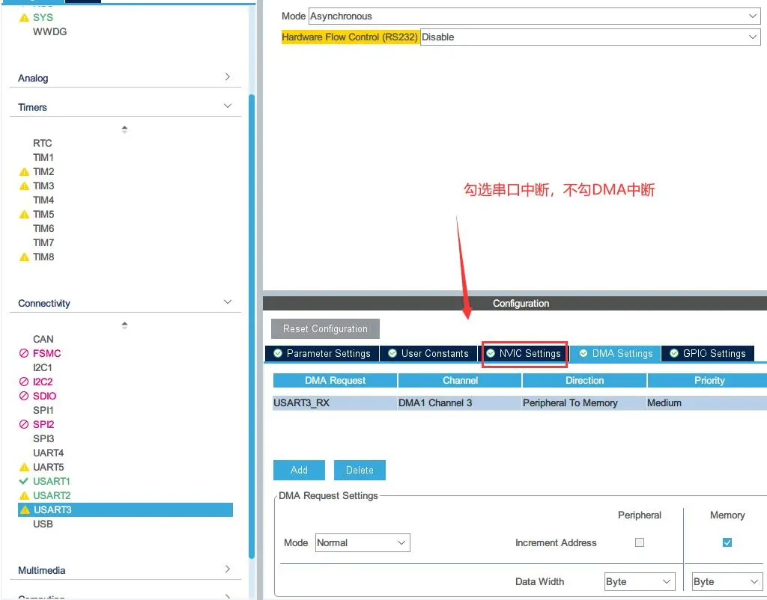767x600 pixels.
Task: Click the prohibited icon next to FSMC
Action: [24, 354]
